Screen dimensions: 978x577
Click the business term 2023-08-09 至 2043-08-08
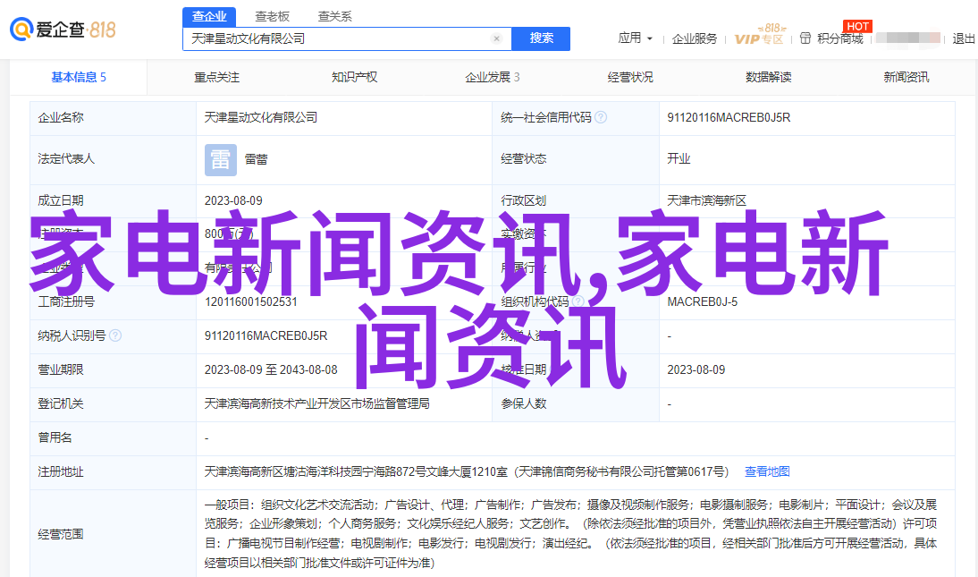tap(271, 369)
